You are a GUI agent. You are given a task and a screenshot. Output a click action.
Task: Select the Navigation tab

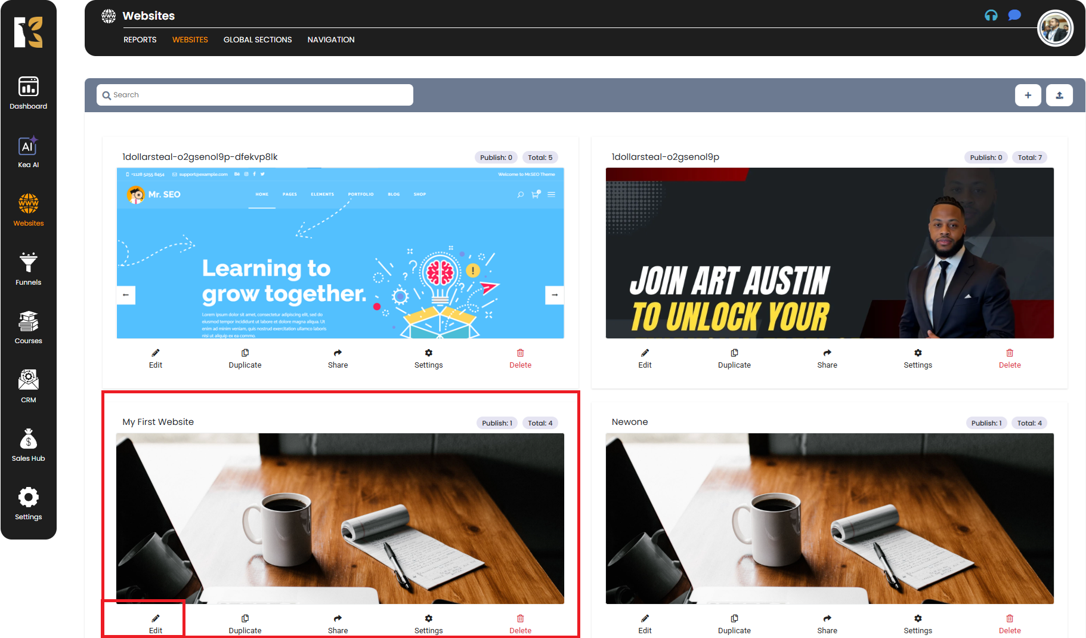[331, 40]
